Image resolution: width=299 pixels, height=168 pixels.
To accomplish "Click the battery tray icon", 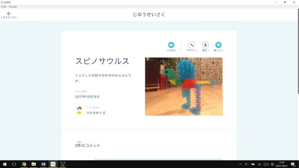I will pyautogui.click(x=253, y=164).
